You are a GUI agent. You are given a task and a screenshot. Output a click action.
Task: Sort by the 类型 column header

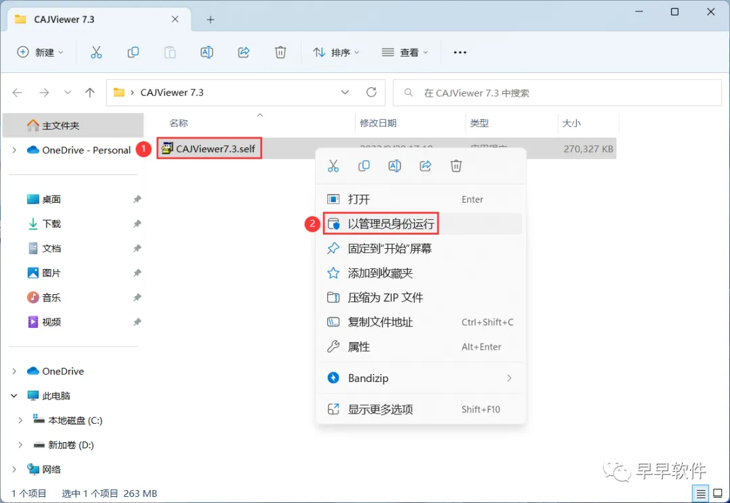click(x=479, y=123)
